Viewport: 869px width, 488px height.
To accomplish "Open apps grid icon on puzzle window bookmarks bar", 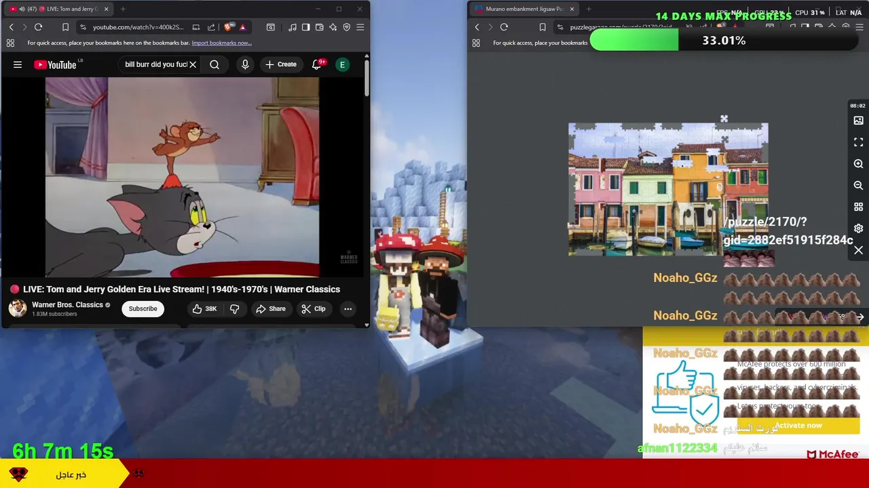I will tap(476, 43).
